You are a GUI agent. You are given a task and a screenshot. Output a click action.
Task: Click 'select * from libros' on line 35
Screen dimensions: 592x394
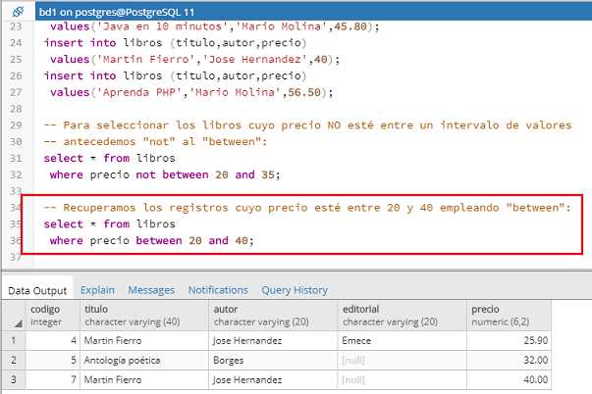pyautogui.click(x=110, y=224)
